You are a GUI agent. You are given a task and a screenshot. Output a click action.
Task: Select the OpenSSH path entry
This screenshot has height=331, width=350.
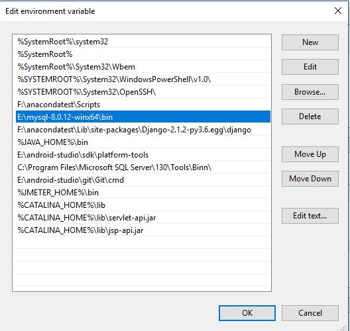click(x=143, y=92)
